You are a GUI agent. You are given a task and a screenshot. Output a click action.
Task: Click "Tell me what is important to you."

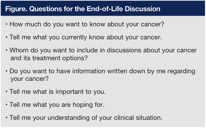point(58,91)
